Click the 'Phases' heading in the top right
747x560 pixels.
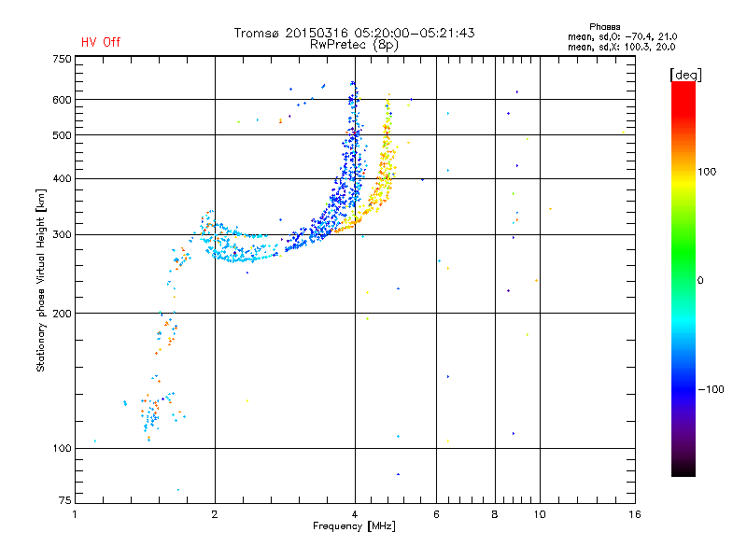coord(604,27)
